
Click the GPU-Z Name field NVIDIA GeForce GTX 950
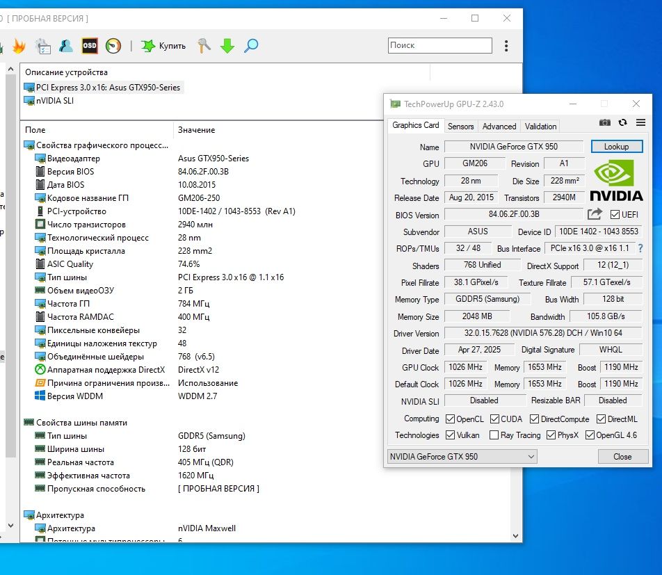pos(514,147)
